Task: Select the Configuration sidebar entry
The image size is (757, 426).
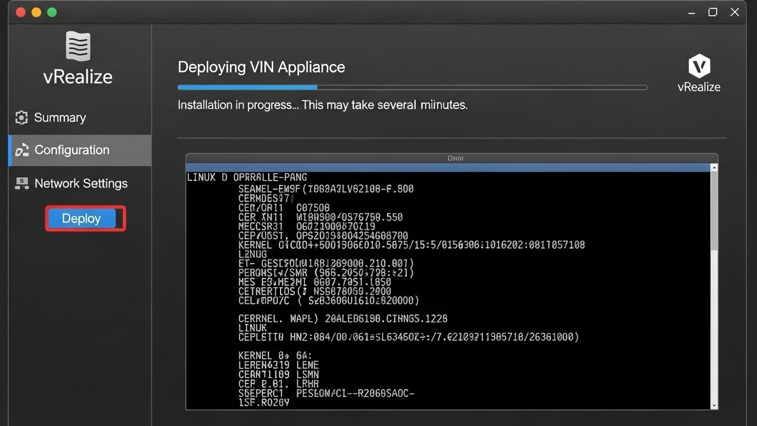Action: (72, 150)
